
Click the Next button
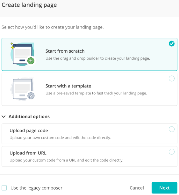tap(165, 188)
